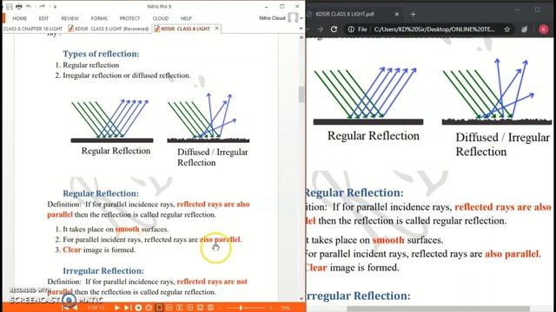Image resolution: width=556 pixels, height=312 pixels.
Task: Click the Nitro vertical scrollbar up arrow
Action: pyautogui.click(x=301, y=37)
